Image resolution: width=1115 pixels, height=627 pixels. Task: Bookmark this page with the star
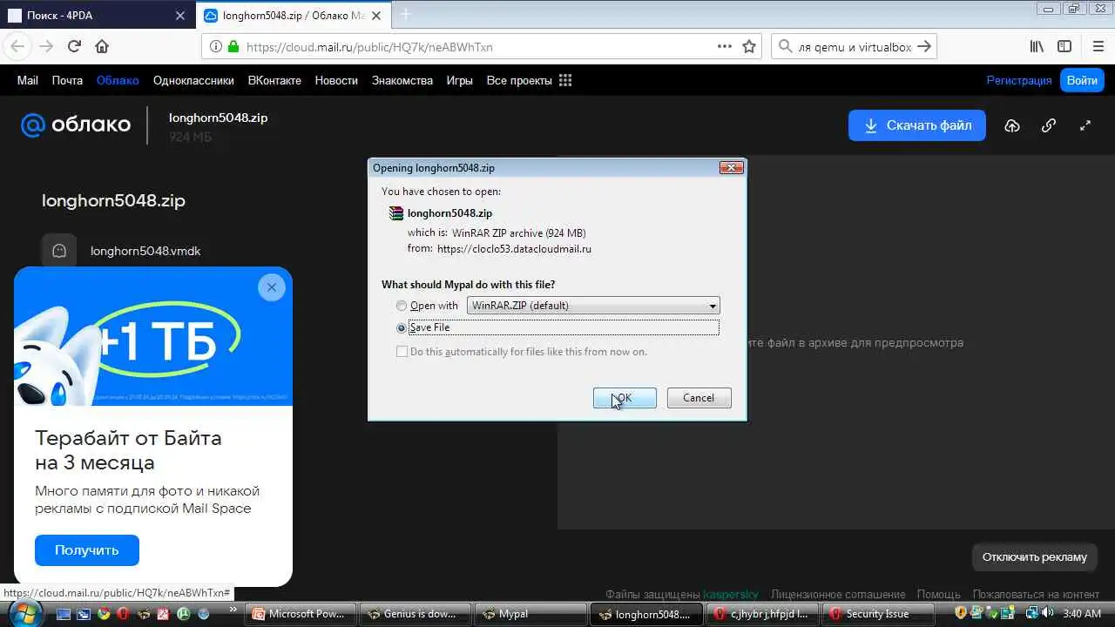pos(749,47)
